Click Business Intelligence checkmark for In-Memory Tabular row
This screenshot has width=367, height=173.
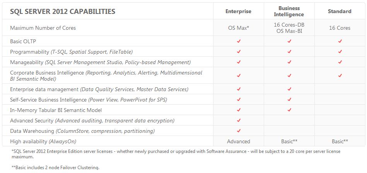289,110
